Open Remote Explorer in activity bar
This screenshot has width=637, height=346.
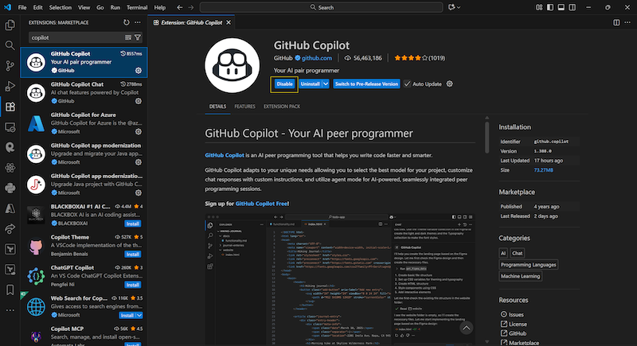(10, 127)
